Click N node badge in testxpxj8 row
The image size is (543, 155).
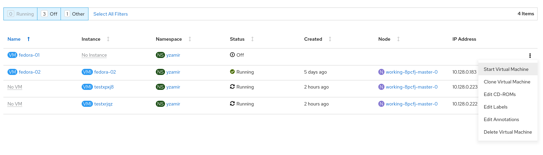tap(381, 87)
